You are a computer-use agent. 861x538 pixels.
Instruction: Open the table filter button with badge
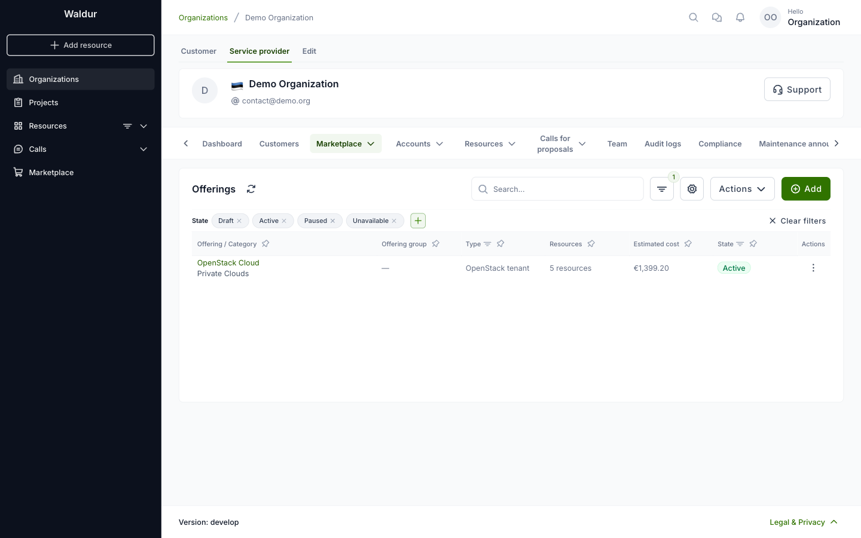coord(662,189)
